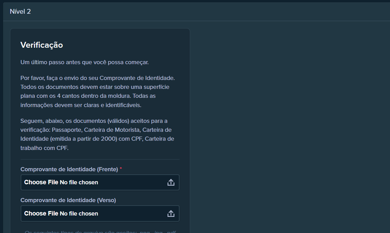Screen dimensions: 390x233
Task: Click upload icon for Comprovante de Identidade (Frente)
Action: pos(171,182)
